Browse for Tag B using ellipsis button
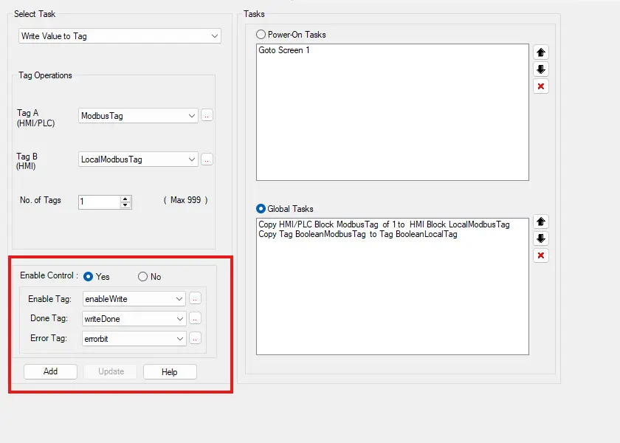The height and width of the screenshot is (443, 620). (x=207, y=159)
